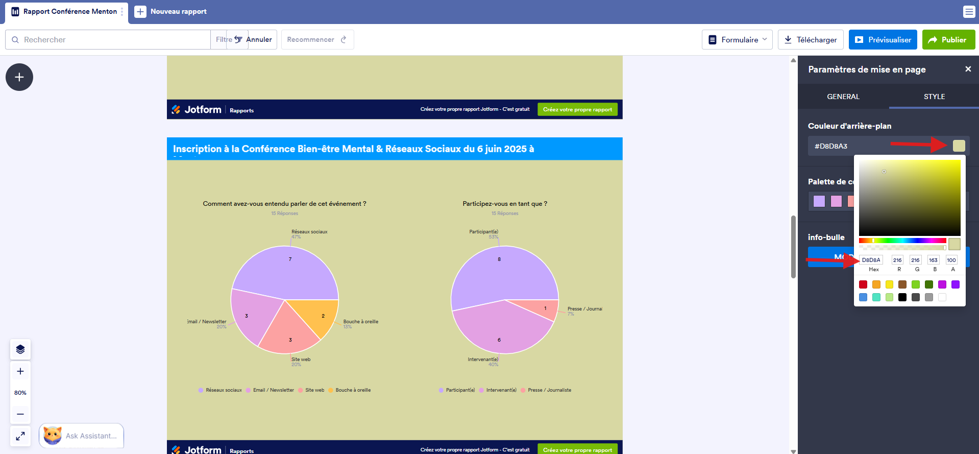Toggle fullscreen with the expand arrows icon
The image size is (979, 454).
[x=20, y=436]
